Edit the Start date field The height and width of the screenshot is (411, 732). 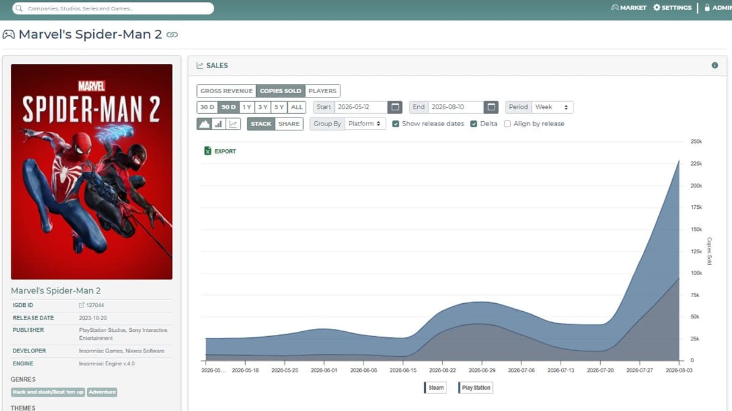pyautogui.click(x=361, y=107)
